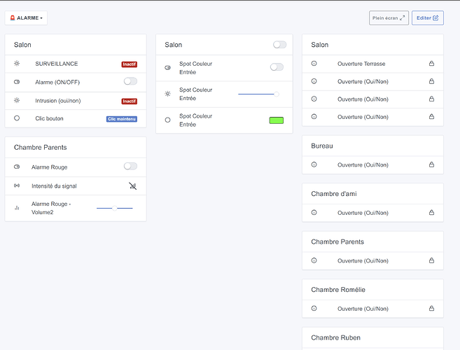Screen dimensions: 460x350
Task: Click the info icon in Chambre d'ami card
Action: 314,213
